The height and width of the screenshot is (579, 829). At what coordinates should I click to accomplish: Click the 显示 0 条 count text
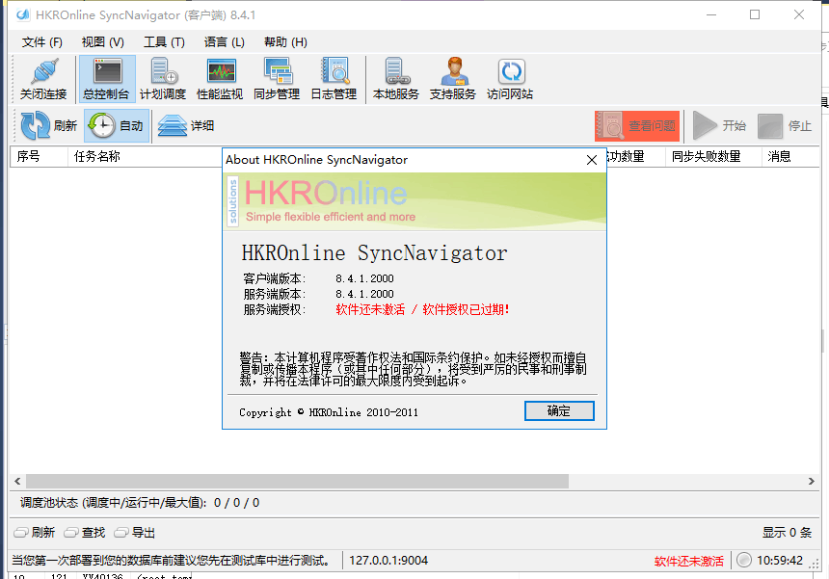pos(787,533)
